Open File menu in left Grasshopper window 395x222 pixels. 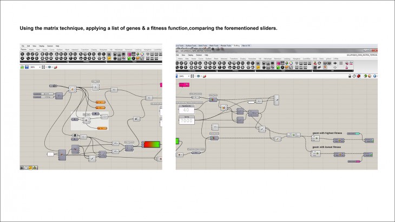click(x=23, y=46)
